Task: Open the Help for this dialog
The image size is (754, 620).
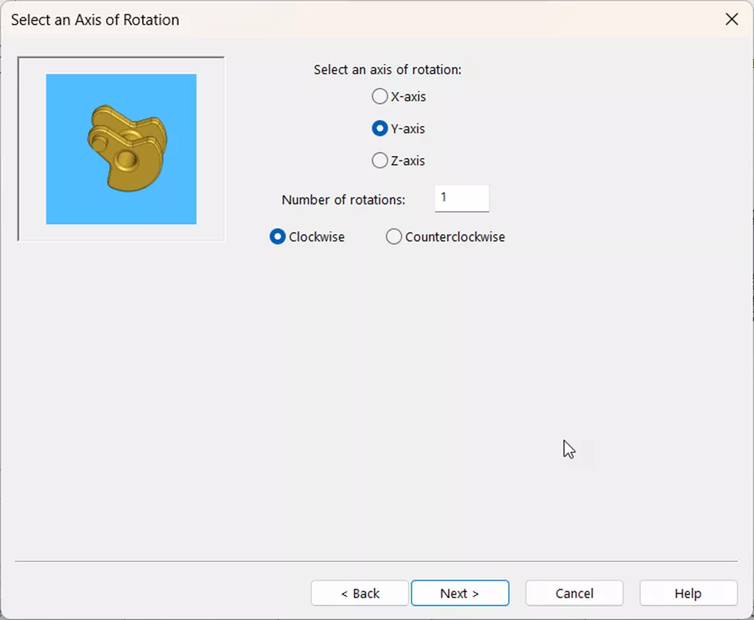Action: [x=687, y=593]
